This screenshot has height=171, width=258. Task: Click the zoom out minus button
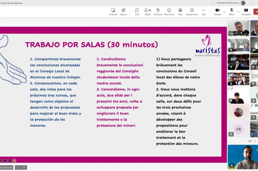click(x=18, y=167)
